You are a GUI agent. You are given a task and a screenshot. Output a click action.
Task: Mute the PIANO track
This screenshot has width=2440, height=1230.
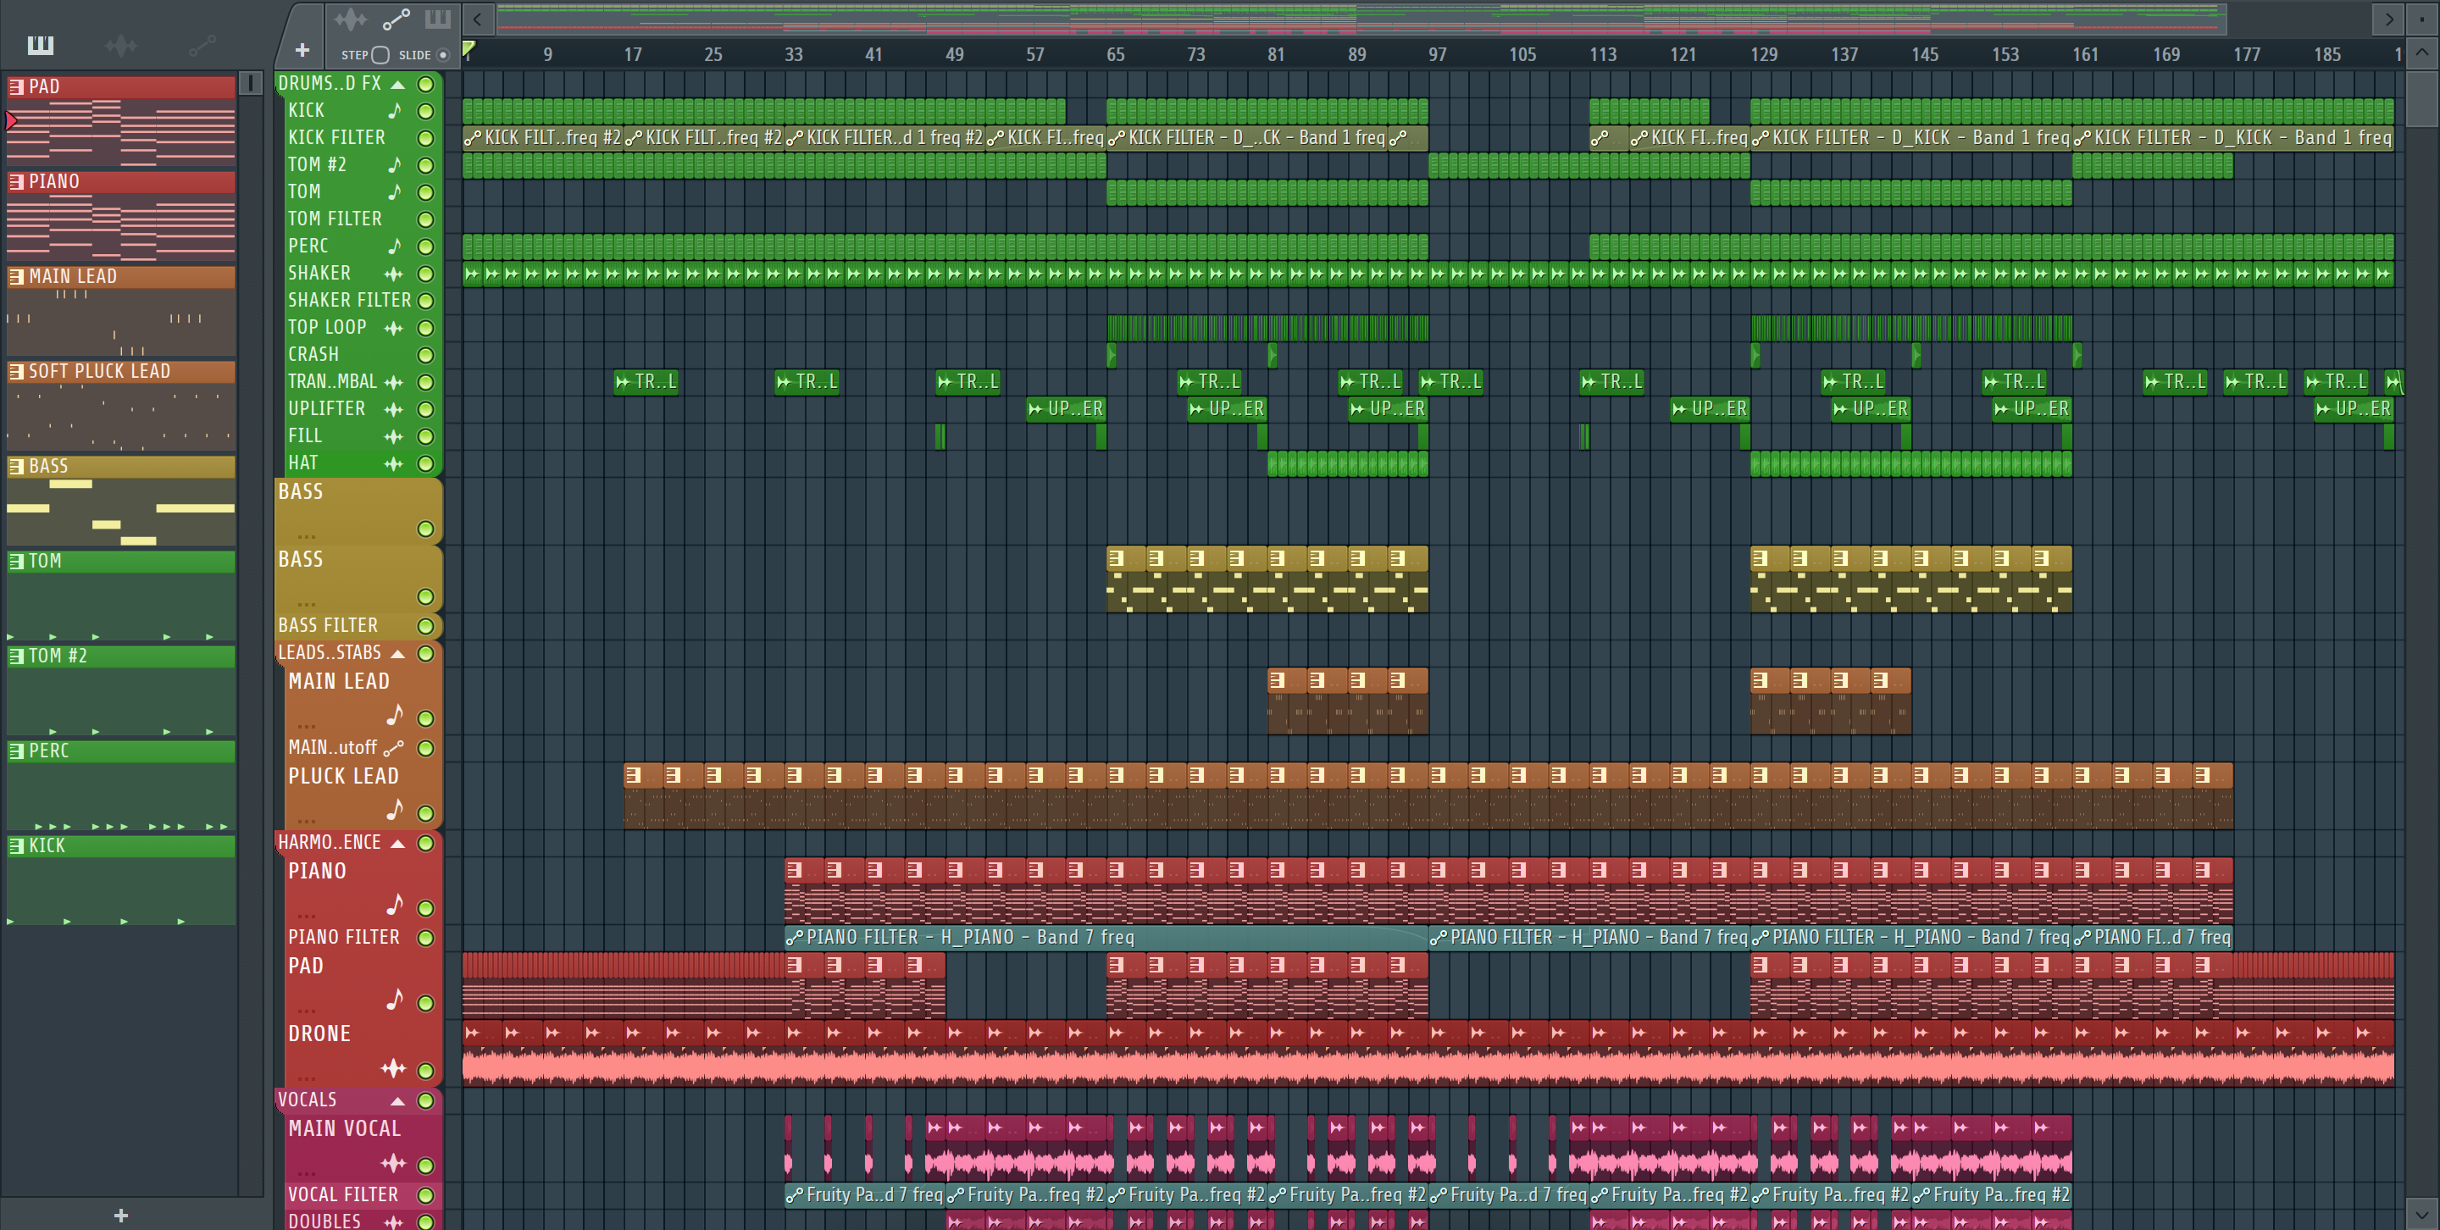[x=426, y=908]
